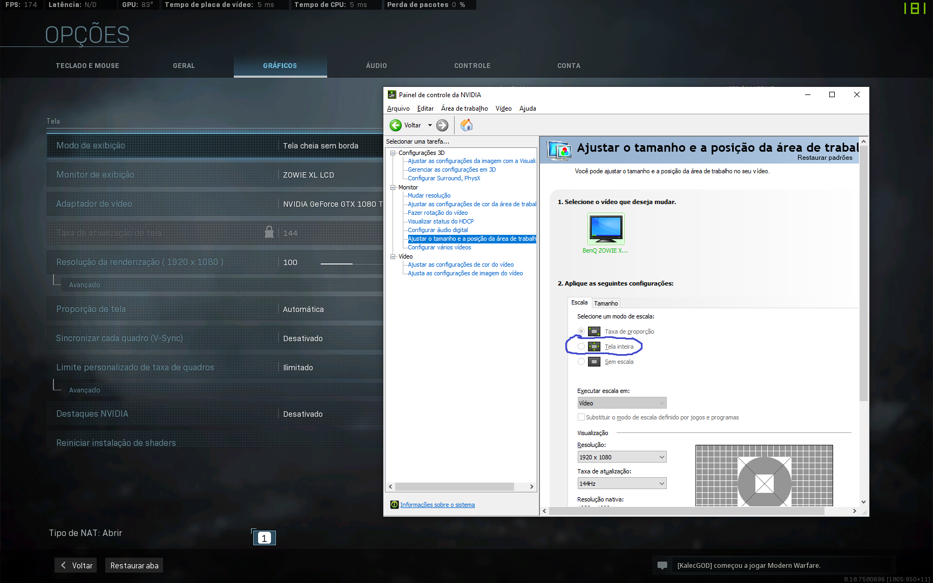
Task: Click Reiniciar instalação de shaders option
Action: pyautogui.click(x=214, y=443)
